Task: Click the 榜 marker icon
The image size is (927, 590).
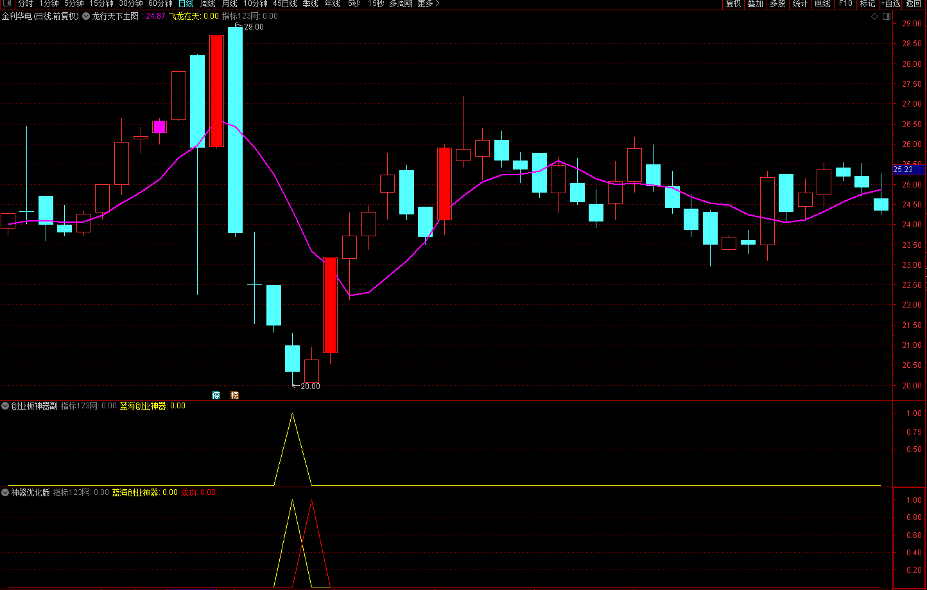Action: (x=234, y=395)
